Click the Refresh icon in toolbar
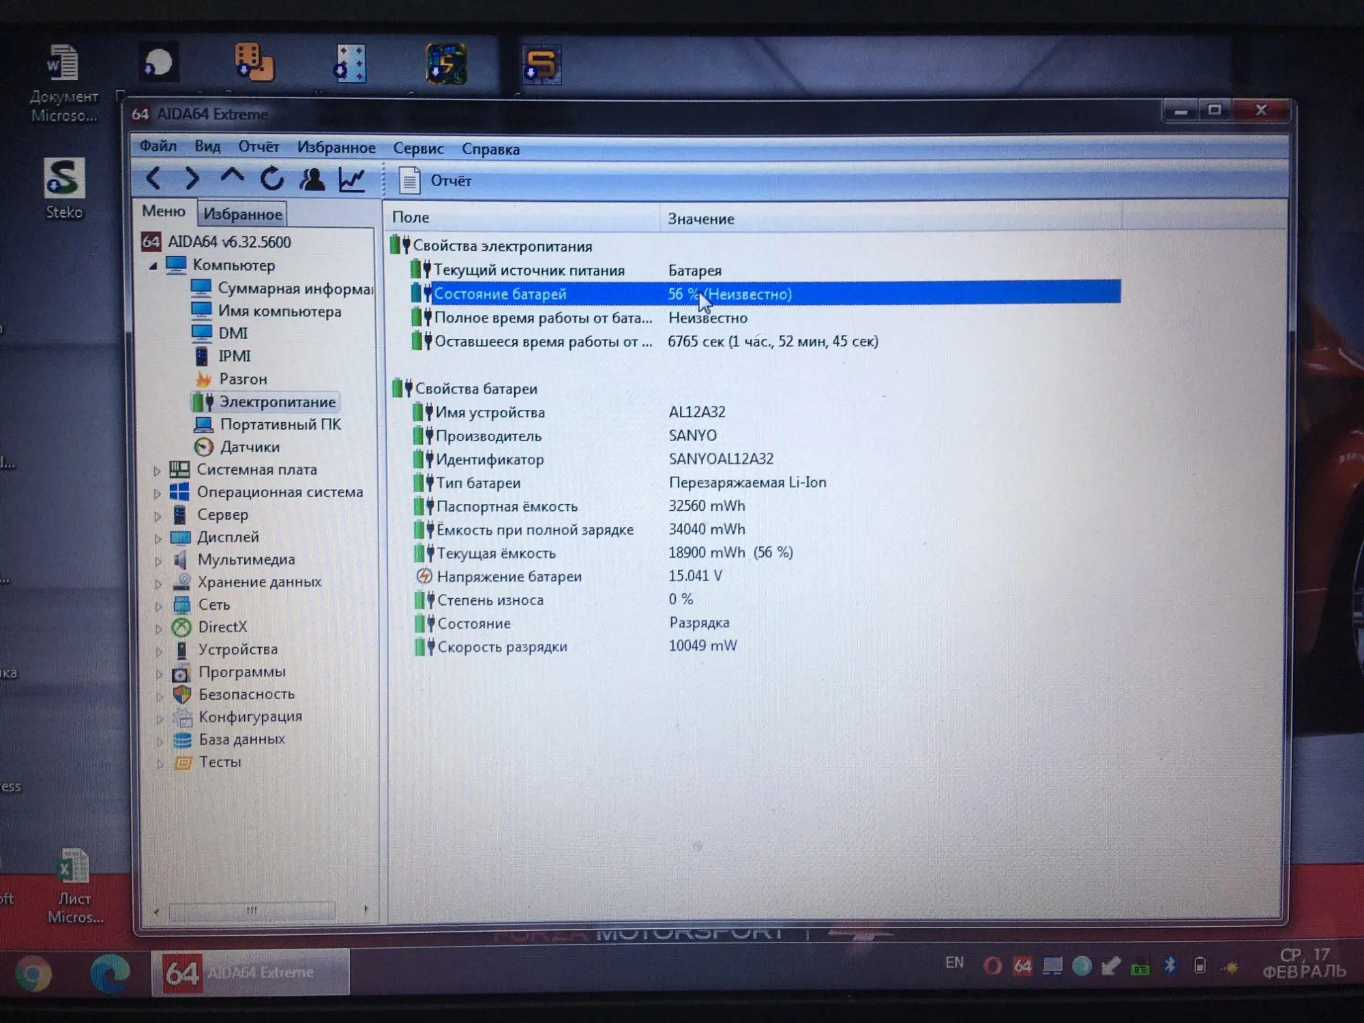Viewport: 1364px width, 1023px height. 272,179
